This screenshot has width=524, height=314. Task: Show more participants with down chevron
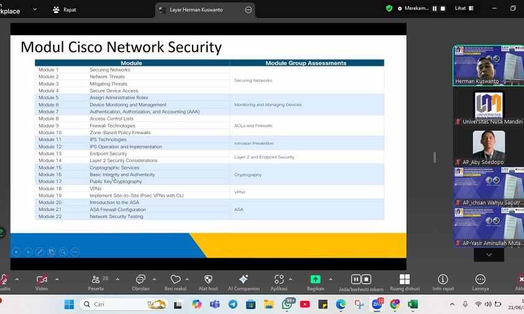tap(489, 254)
